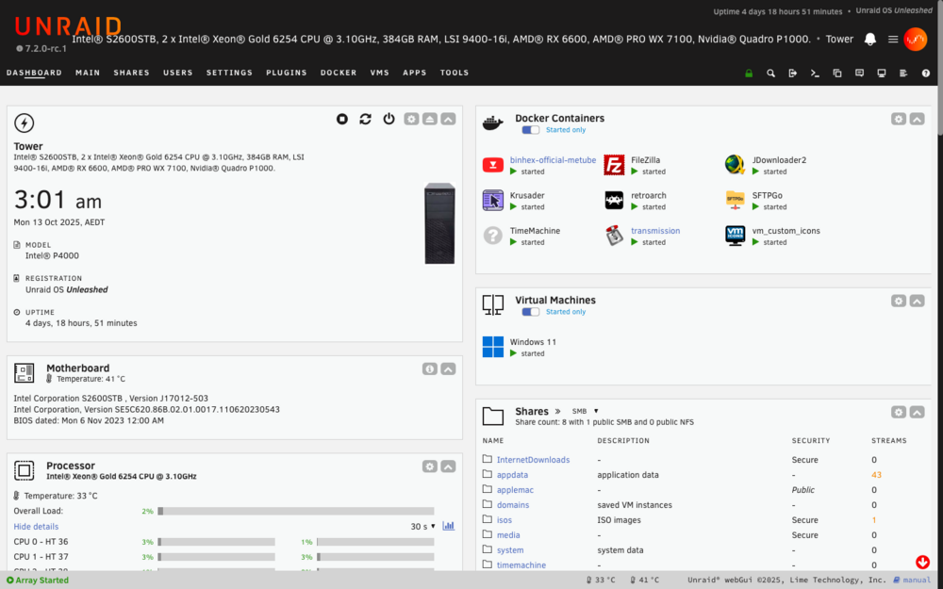Screen dimensions: 943x589
Task: Collapse the Shares panel chevron
Action: tap(918, 413)
